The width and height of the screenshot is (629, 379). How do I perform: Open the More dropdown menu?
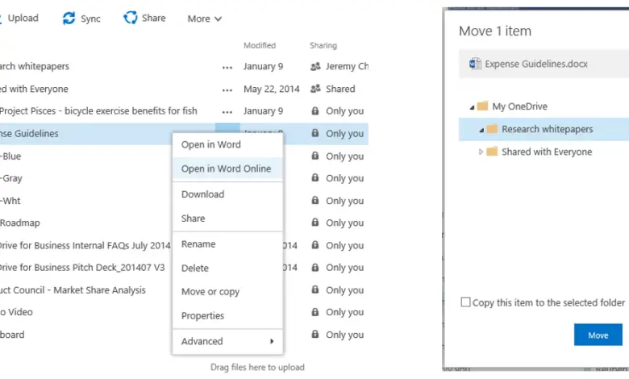(204, 19)
